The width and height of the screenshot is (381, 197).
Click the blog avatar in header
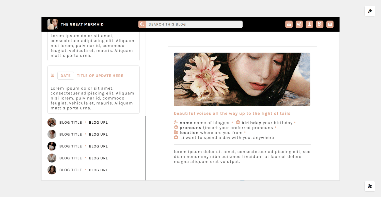pyautogui.click(x=53, y=24)
